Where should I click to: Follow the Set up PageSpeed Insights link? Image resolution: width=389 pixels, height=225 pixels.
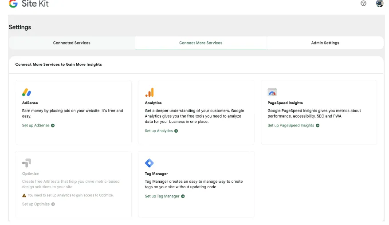(x=291, y=126)
